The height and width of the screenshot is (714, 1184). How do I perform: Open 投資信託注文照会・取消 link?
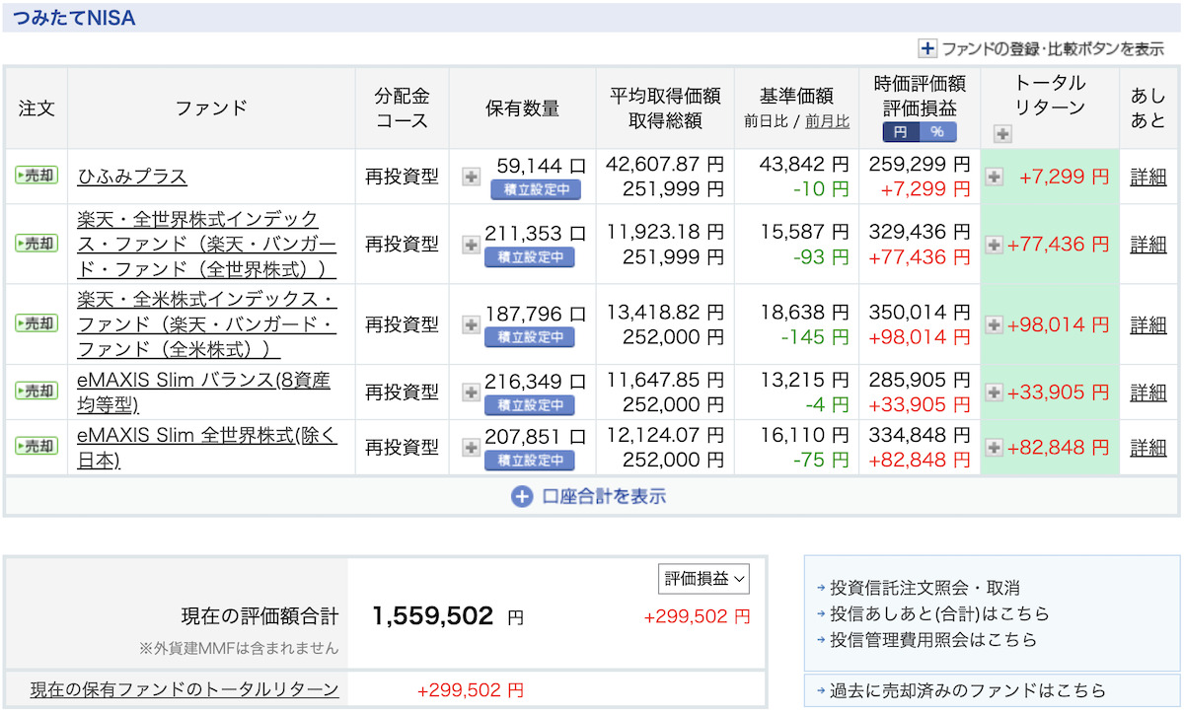pyautogui.click(x=925, y=588)
